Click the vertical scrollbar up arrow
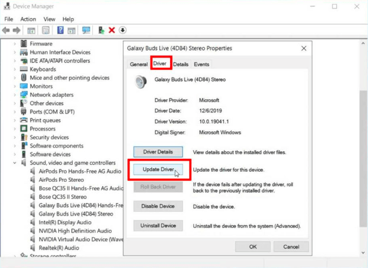The image size is (368, 268). (x=363, y=43)
